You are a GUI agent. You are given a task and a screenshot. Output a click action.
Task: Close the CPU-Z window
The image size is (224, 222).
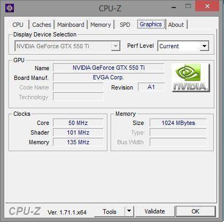(x=207, y=6)
